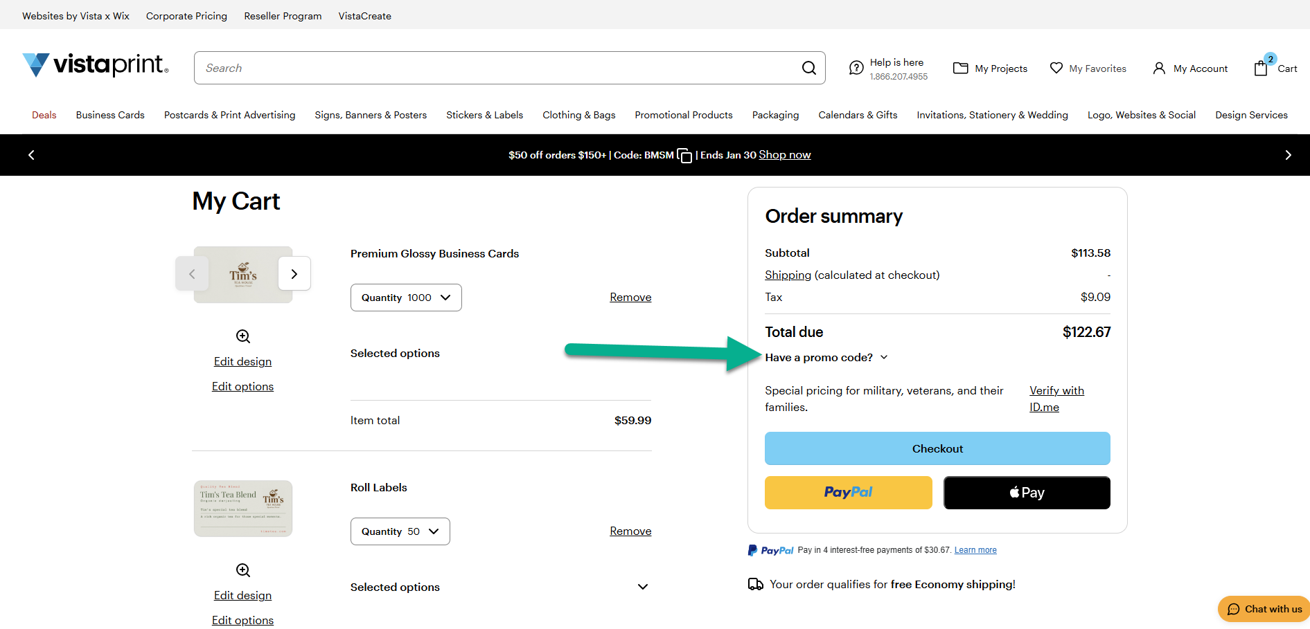The height and width of the screenshot is (629, 1310).
Task: Click the free shipping truck icon
Action: point(756,585)
